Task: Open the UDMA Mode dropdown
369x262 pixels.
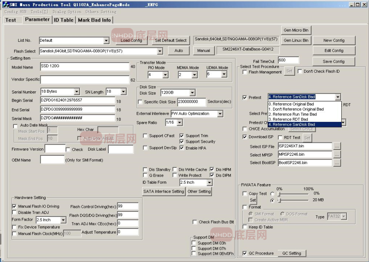Action: click(x=224, y=75)
